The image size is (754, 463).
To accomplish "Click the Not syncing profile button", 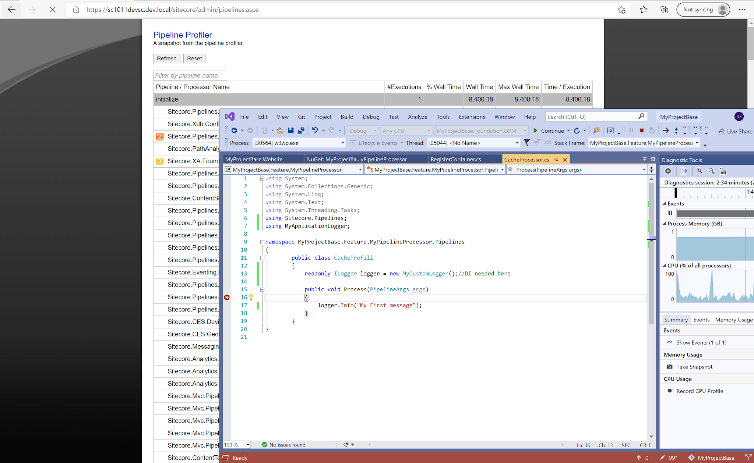I will (x=703, y=10).
